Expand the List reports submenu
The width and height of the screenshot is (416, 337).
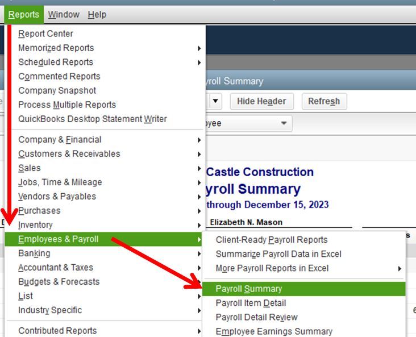pyautogui.click(x=105, y=296)
